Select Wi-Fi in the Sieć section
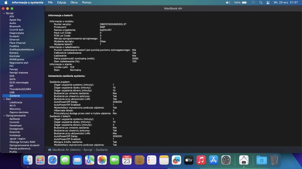This screenshot has height=169, width=302. [x=12, y=106]
